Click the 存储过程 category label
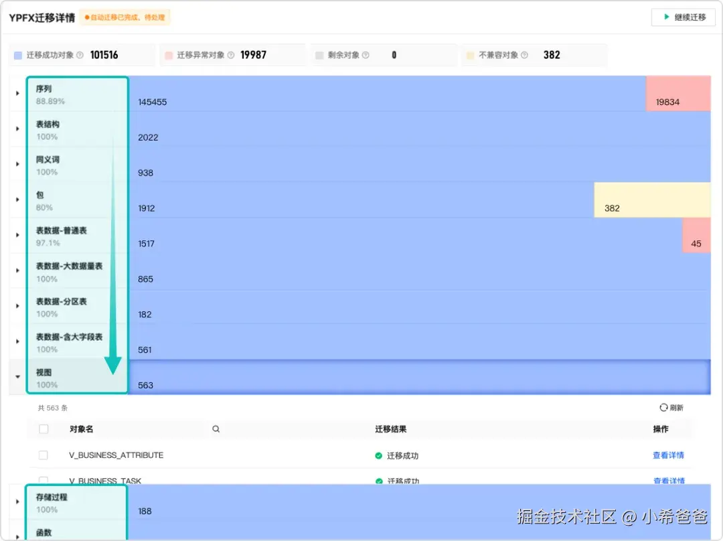 [x=52, y=497]
